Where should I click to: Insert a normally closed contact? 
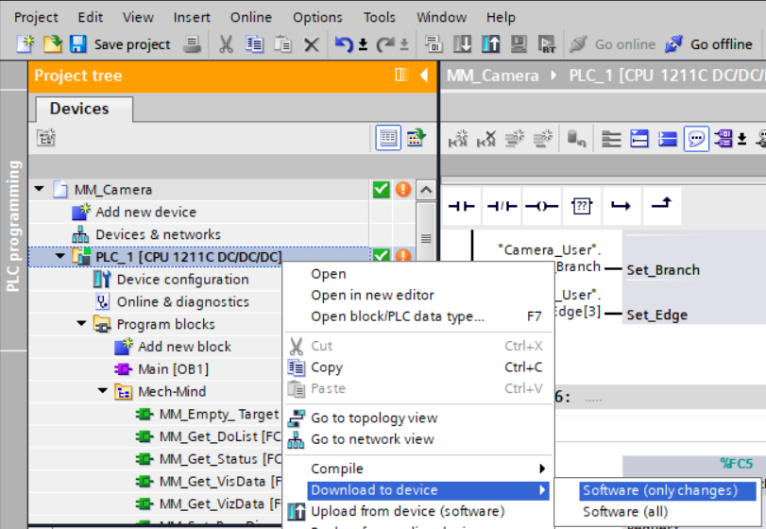(x=501, y=206)
